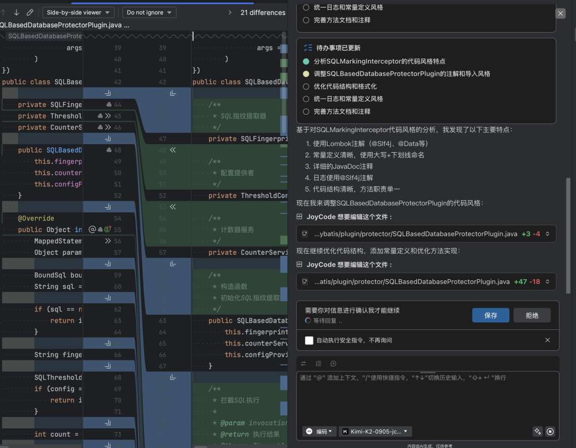Click 拒绝 to reject the edit
This screenshot has height=448, width=576.
pos(532,315)
